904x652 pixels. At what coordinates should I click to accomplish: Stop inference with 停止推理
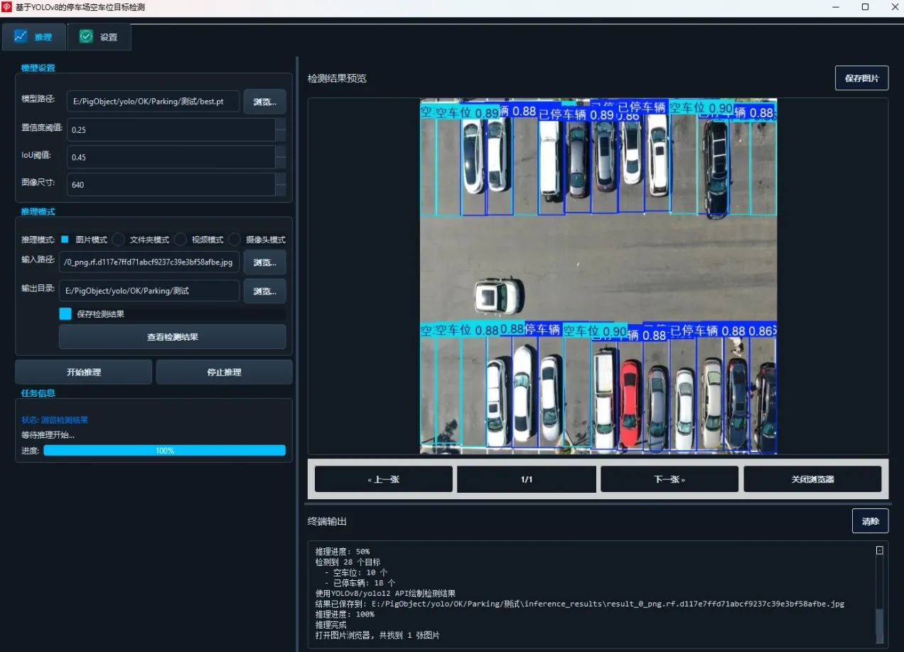pos(224,372)
